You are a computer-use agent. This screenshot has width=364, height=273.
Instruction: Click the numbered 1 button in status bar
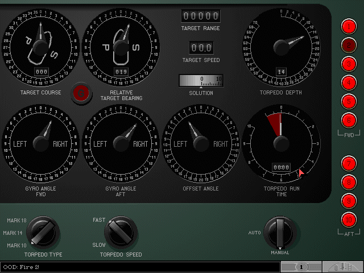point(301,267)
